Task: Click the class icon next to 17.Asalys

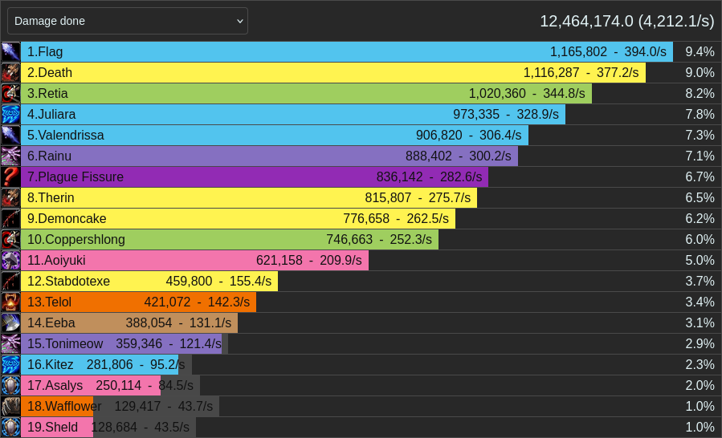Action: pyautogui.click(x=10, y=386)
